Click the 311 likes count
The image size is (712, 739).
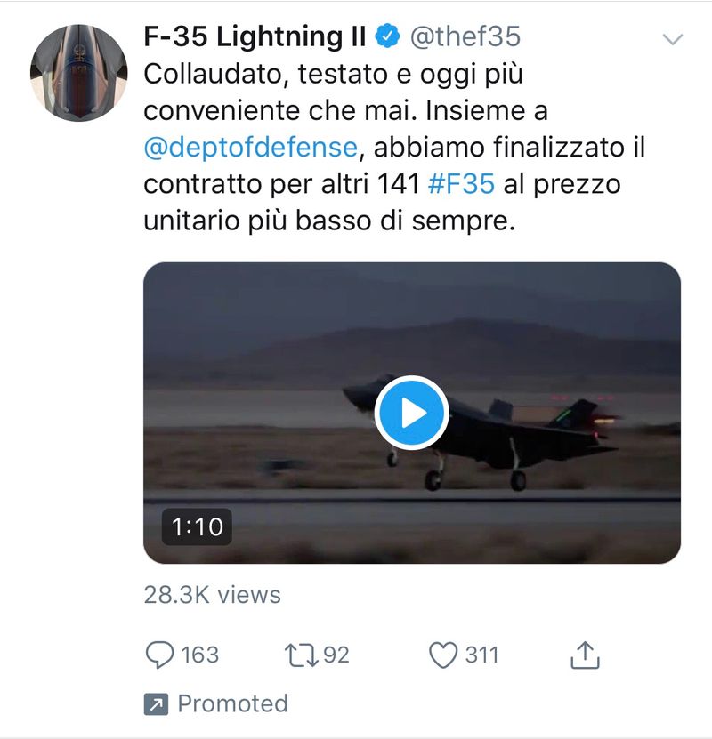point(481,655)
